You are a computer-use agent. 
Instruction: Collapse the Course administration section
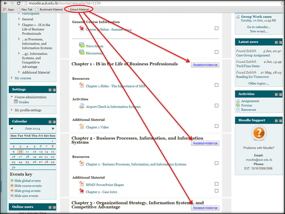12,97
